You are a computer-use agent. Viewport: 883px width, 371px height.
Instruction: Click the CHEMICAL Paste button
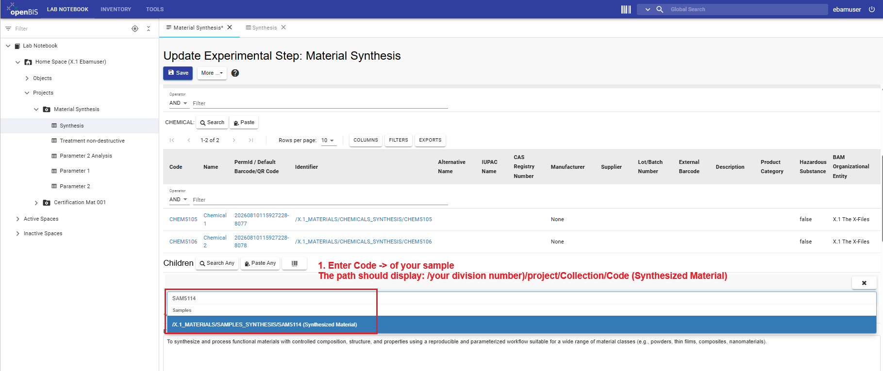244,122
